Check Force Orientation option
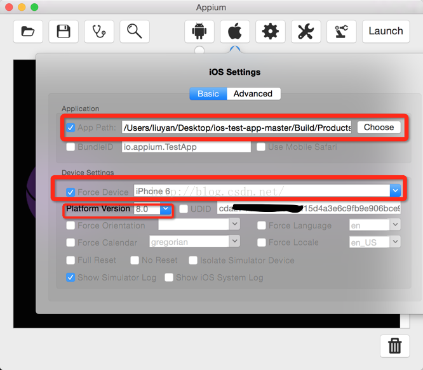Viewport: 423px width, 370px height. point(70,225)
